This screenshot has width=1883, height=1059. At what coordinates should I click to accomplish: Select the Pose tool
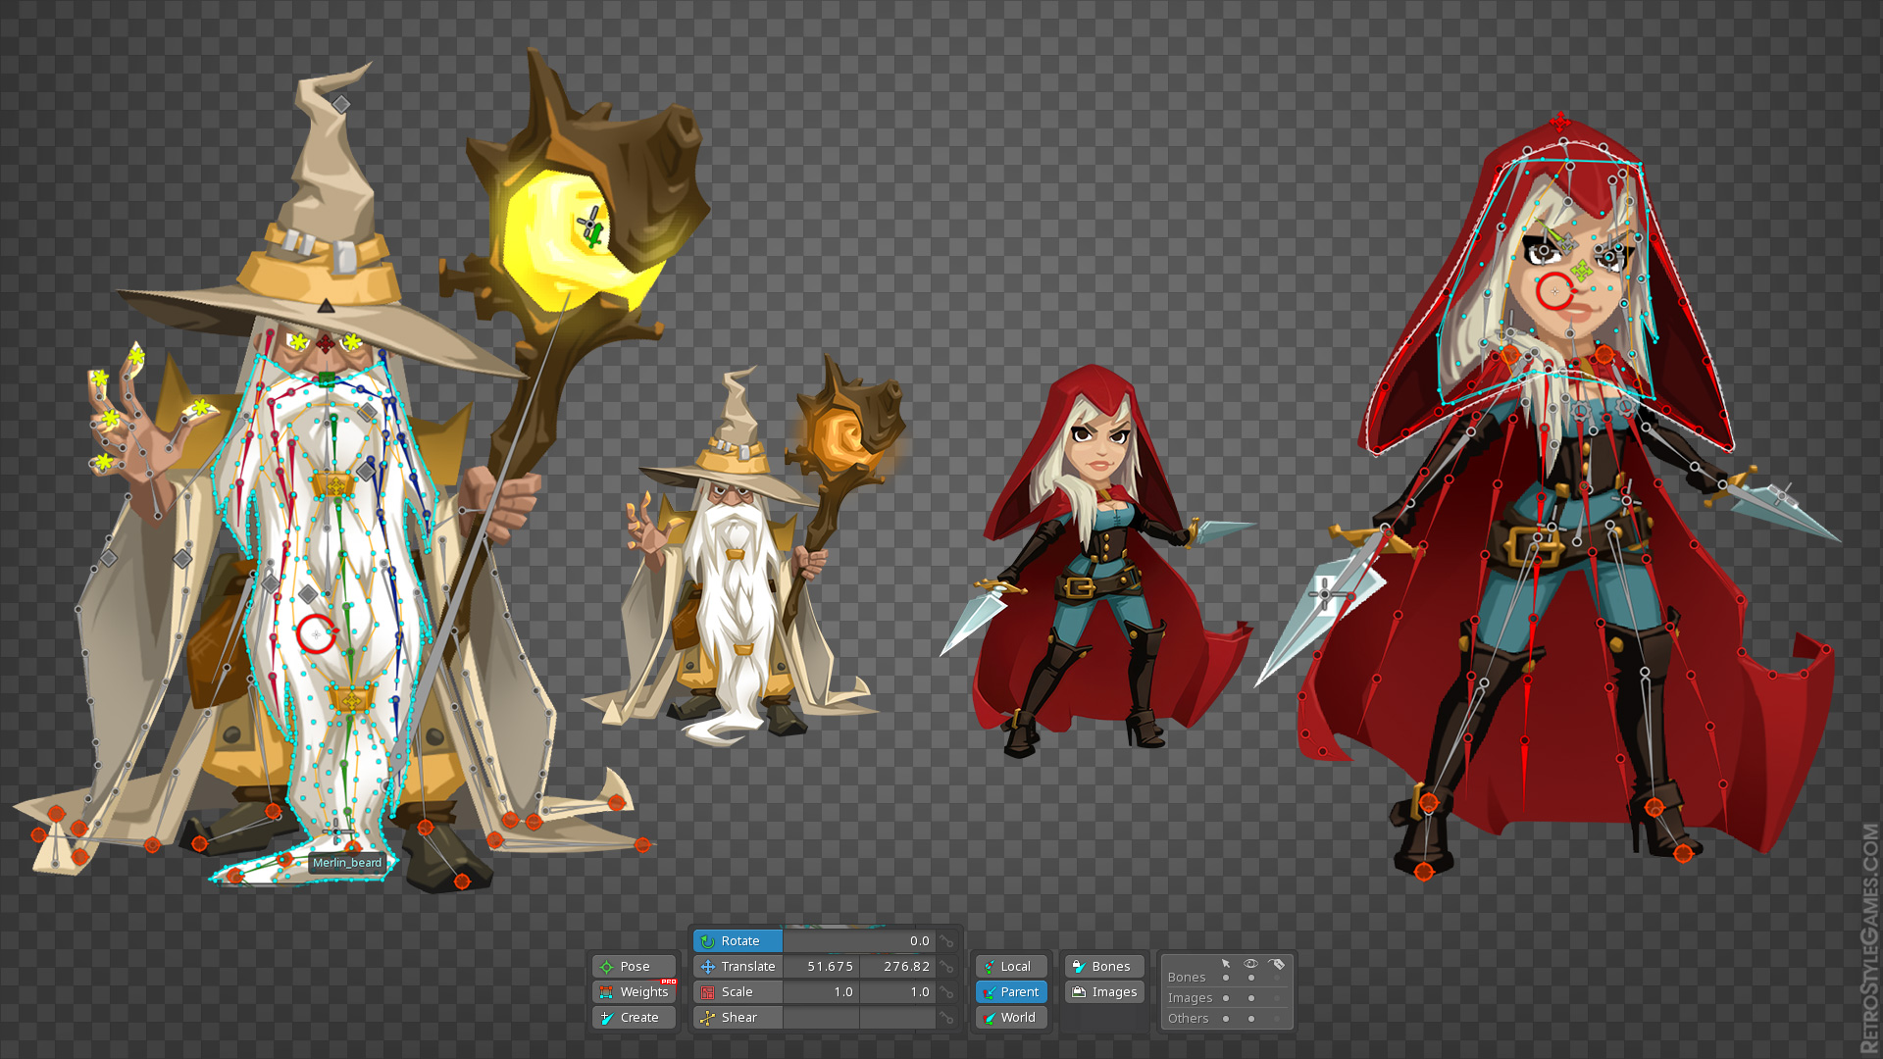(x=633, y=966)
